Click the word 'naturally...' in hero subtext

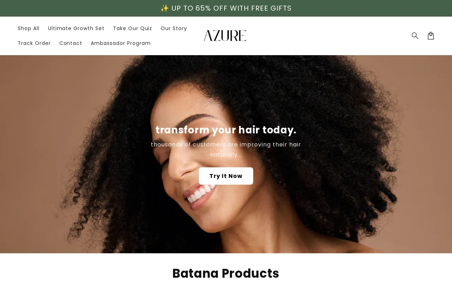click(x=226, y=155)
